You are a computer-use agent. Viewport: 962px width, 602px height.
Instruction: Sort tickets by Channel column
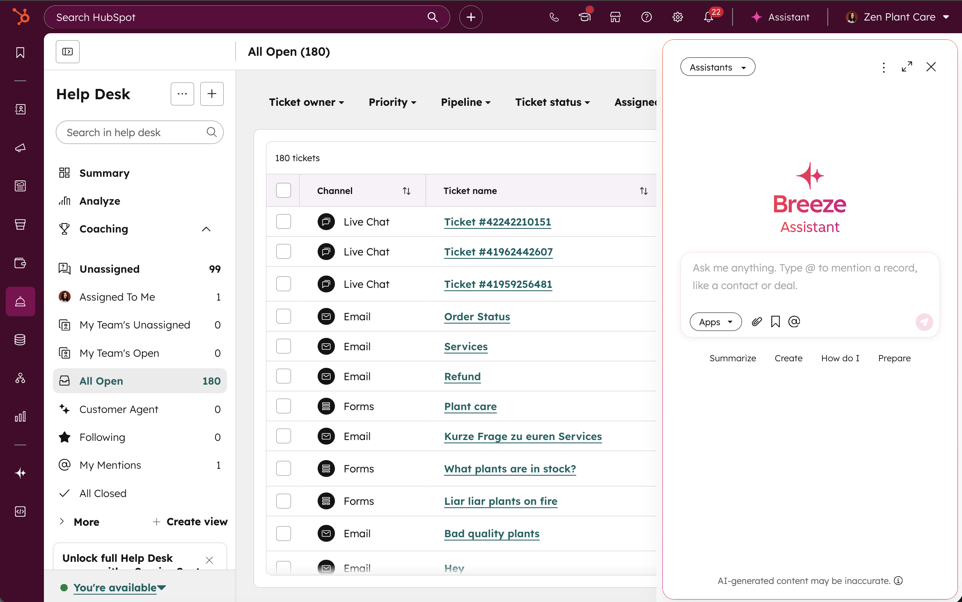pos(406,191)
